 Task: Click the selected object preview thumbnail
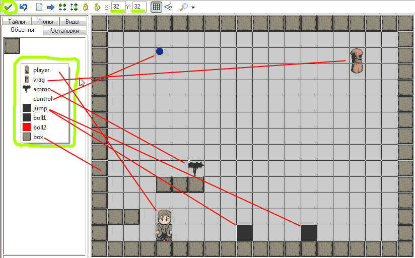[x=12, y=46]
